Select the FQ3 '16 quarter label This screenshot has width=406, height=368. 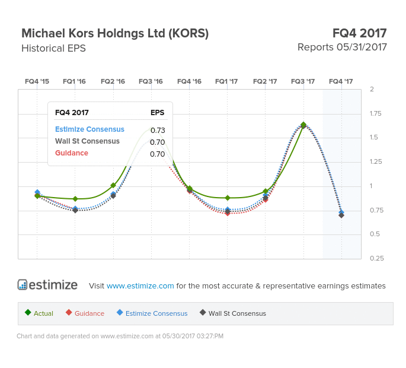click(x=151, y=81)
